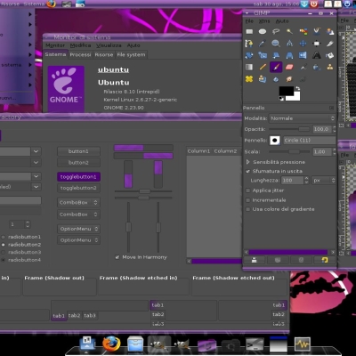Choose the Crop knife tool
The image size is (356, 356).
(x=330, y=44)
